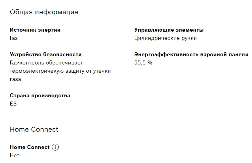Click the '55,5 %' efficiency value
Image resolution: width=252 pixels, height=163 pixels.
click(x=143, y=63)
